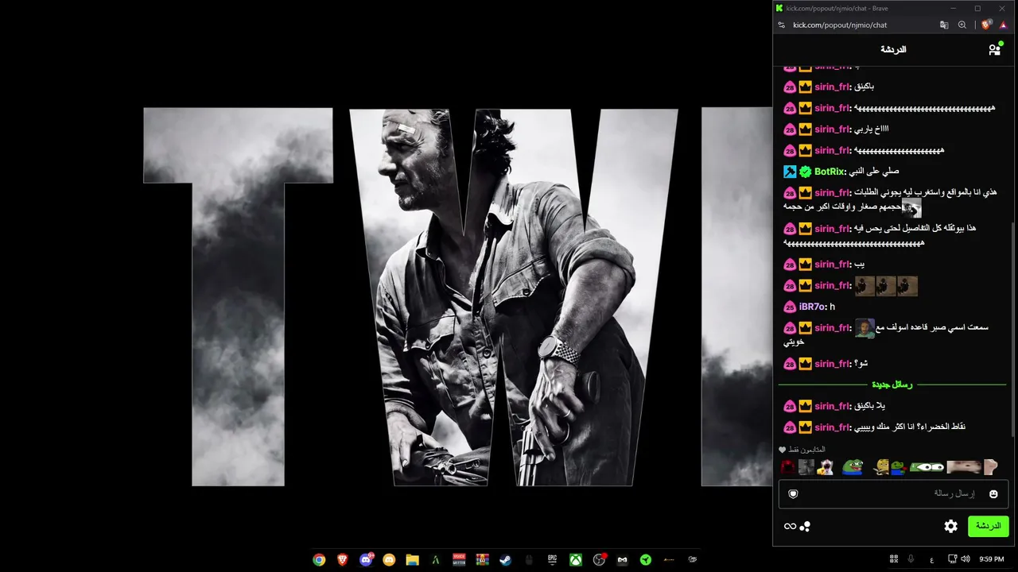Open Xbox app from taskbar
This screenshot has height=572, width=1018.
(575, 559)
